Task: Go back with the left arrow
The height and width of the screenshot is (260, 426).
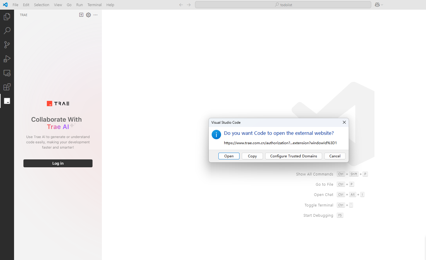Action: (181, 5)
